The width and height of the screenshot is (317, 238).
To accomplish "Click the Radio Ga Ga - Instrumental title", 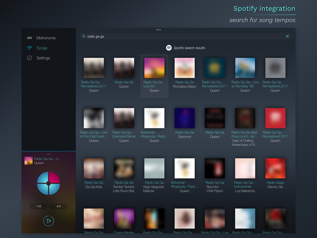I will tap(244, 185).
